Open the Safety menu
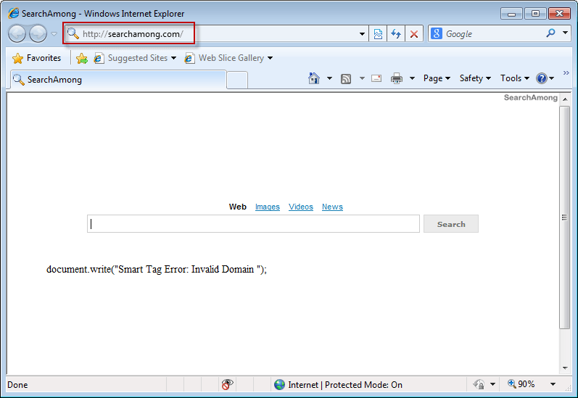 click(x=475, y=78)
